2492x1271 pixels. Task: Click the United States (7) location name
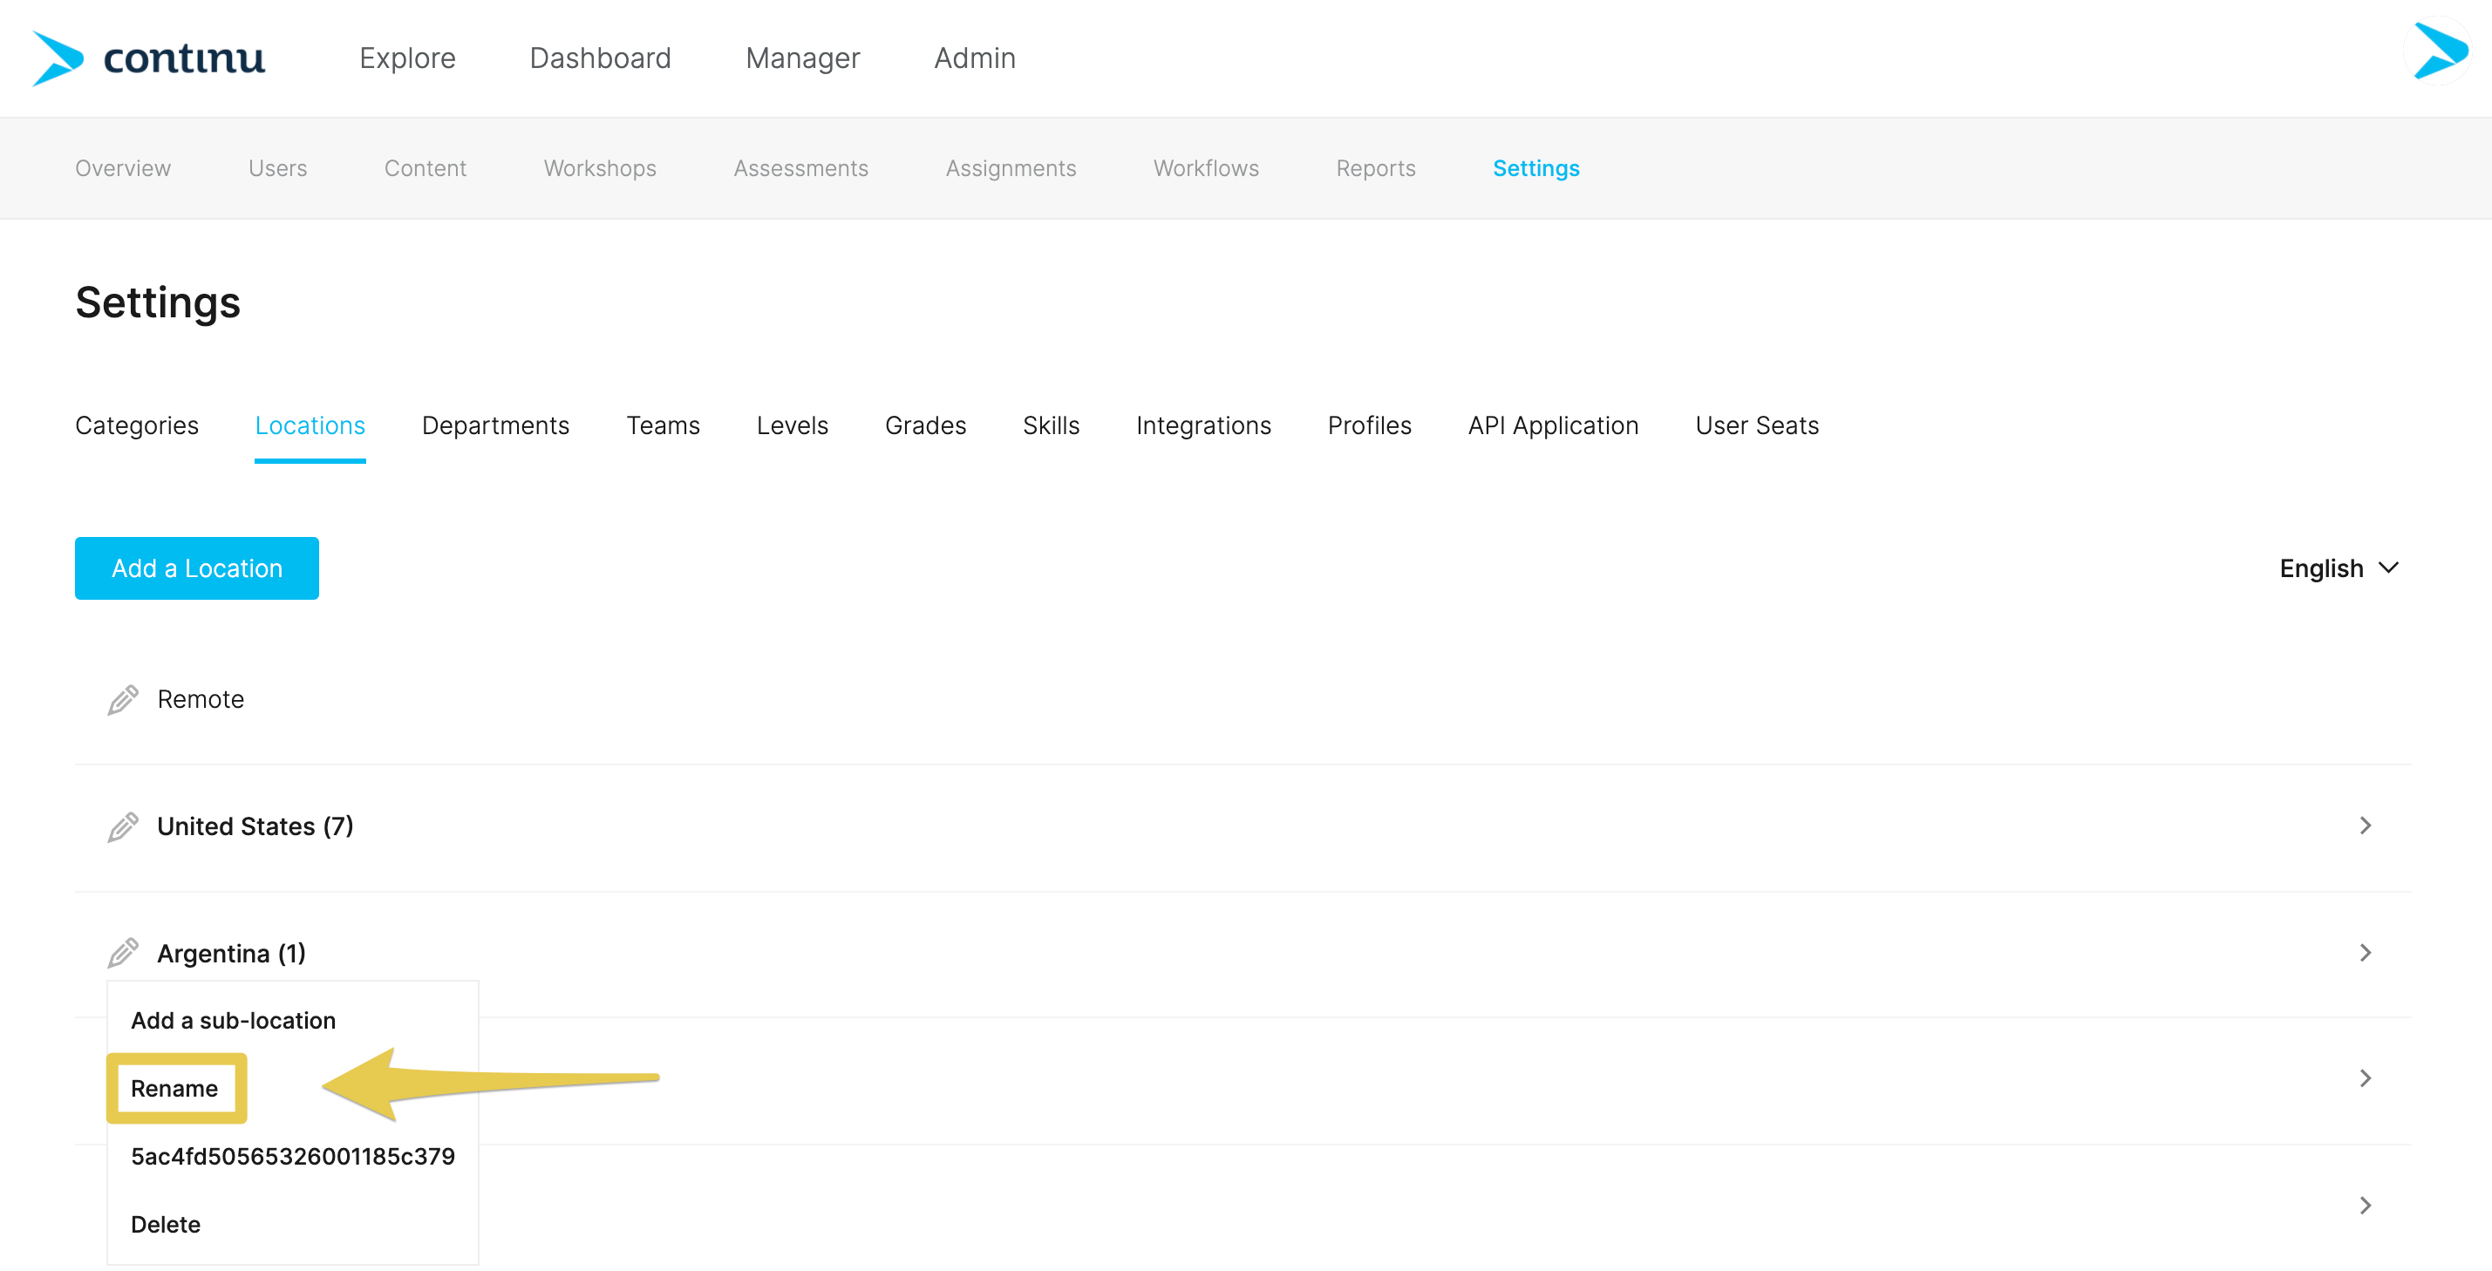click(255, 827)
